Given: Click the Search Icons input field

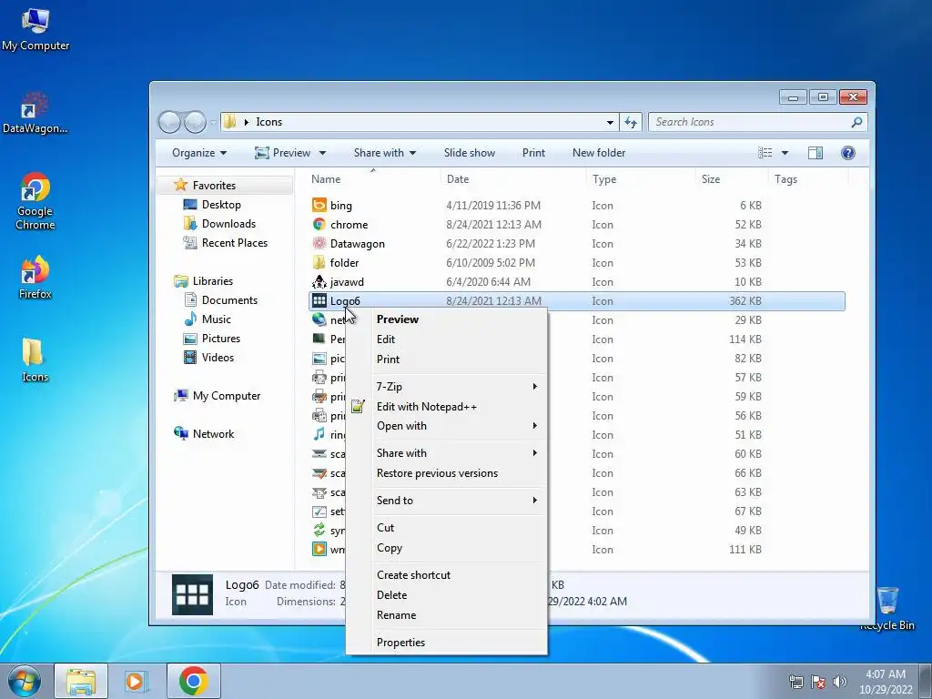Looking at the screenshot, I should pyautogui.click(x=750, y=122).
